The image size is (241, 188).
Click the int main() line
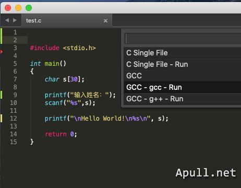tap(48, 64)
